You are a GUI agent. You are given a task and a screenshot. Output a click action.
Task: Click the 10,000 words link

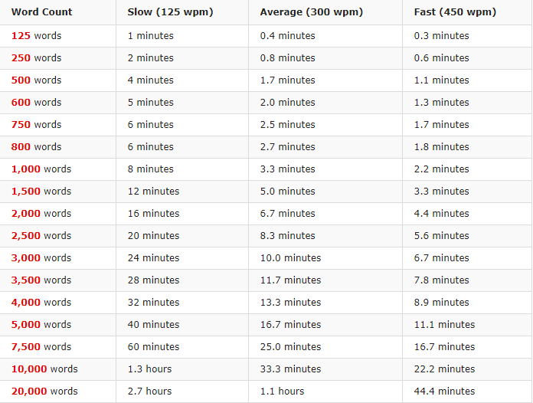point(29,369)
